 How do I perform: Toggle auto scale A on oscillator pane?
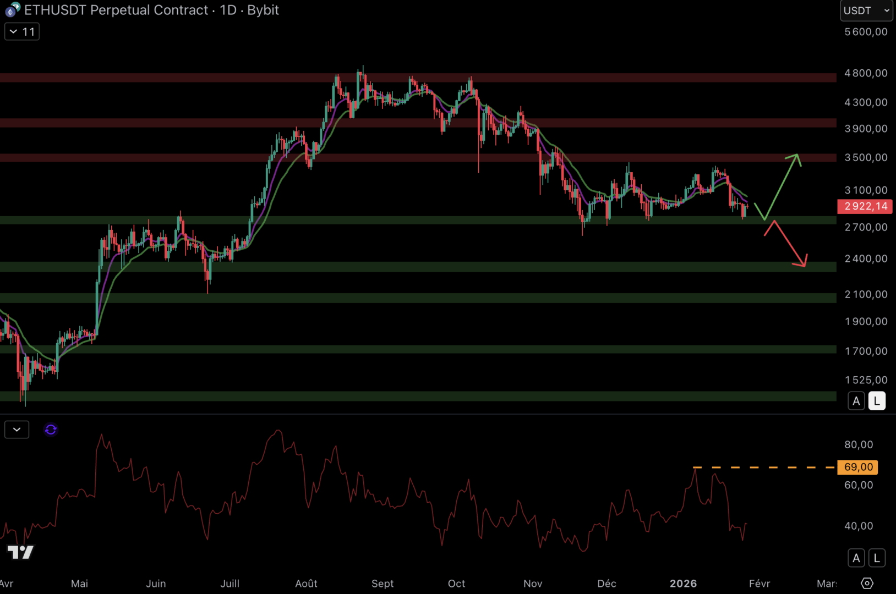[856, 558]
